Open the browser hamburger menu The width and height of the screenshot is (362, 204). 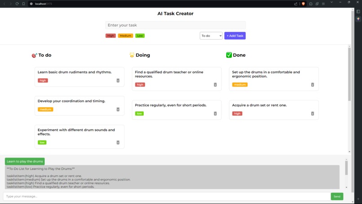pyautogui.click(x=323, y=4)
